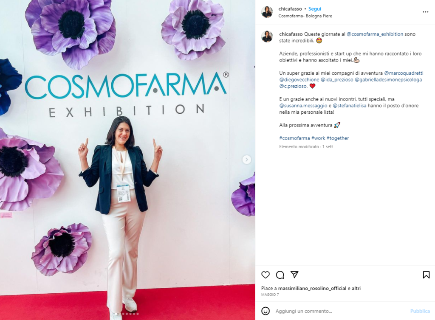The image size is (435, 320).
Task: Open the @stefanatielisa profile mention
Action: coord(349,106)
